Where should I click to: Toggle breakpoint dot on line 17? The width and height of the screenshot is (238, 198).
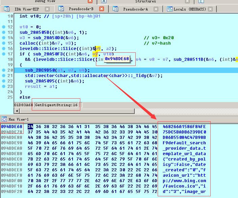tap(4, 54)
